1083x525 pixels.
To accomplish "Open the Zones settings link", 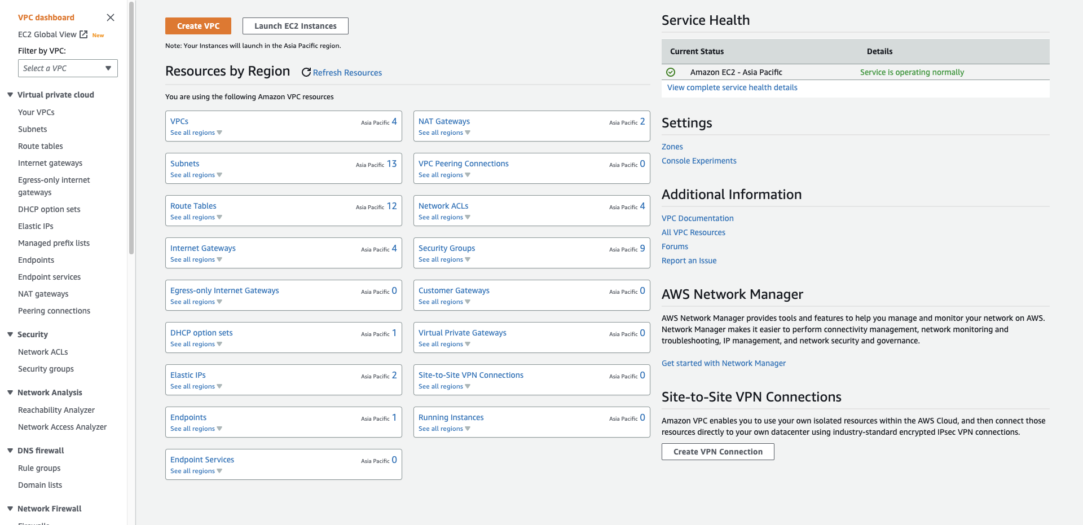I will [672, 147].
